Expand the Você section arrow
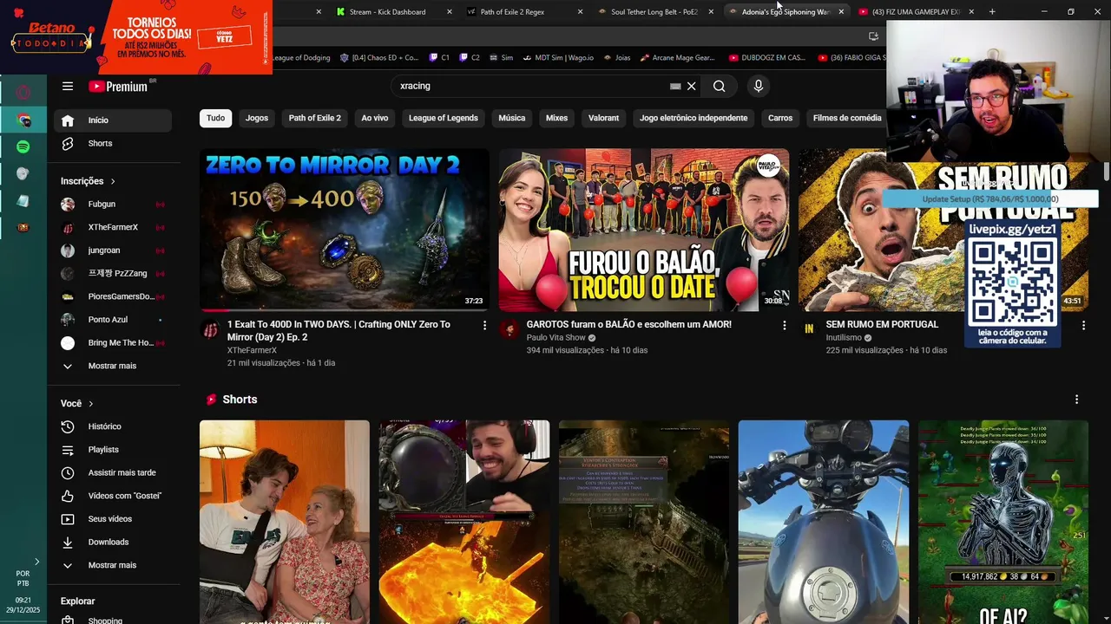This screenshot has height=624, width=1111. 90,404
